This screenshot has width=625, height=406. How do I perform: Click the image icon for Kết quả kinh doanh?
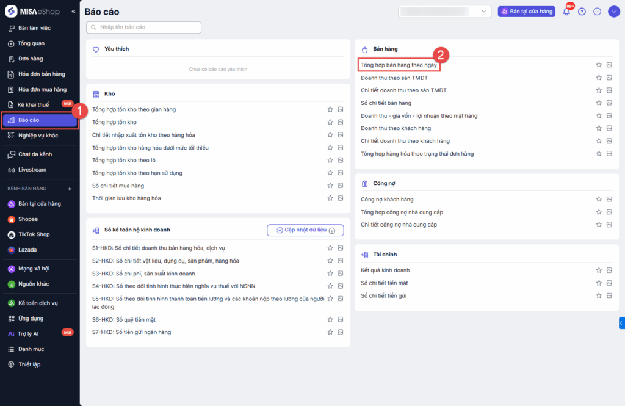pos(609,270)
